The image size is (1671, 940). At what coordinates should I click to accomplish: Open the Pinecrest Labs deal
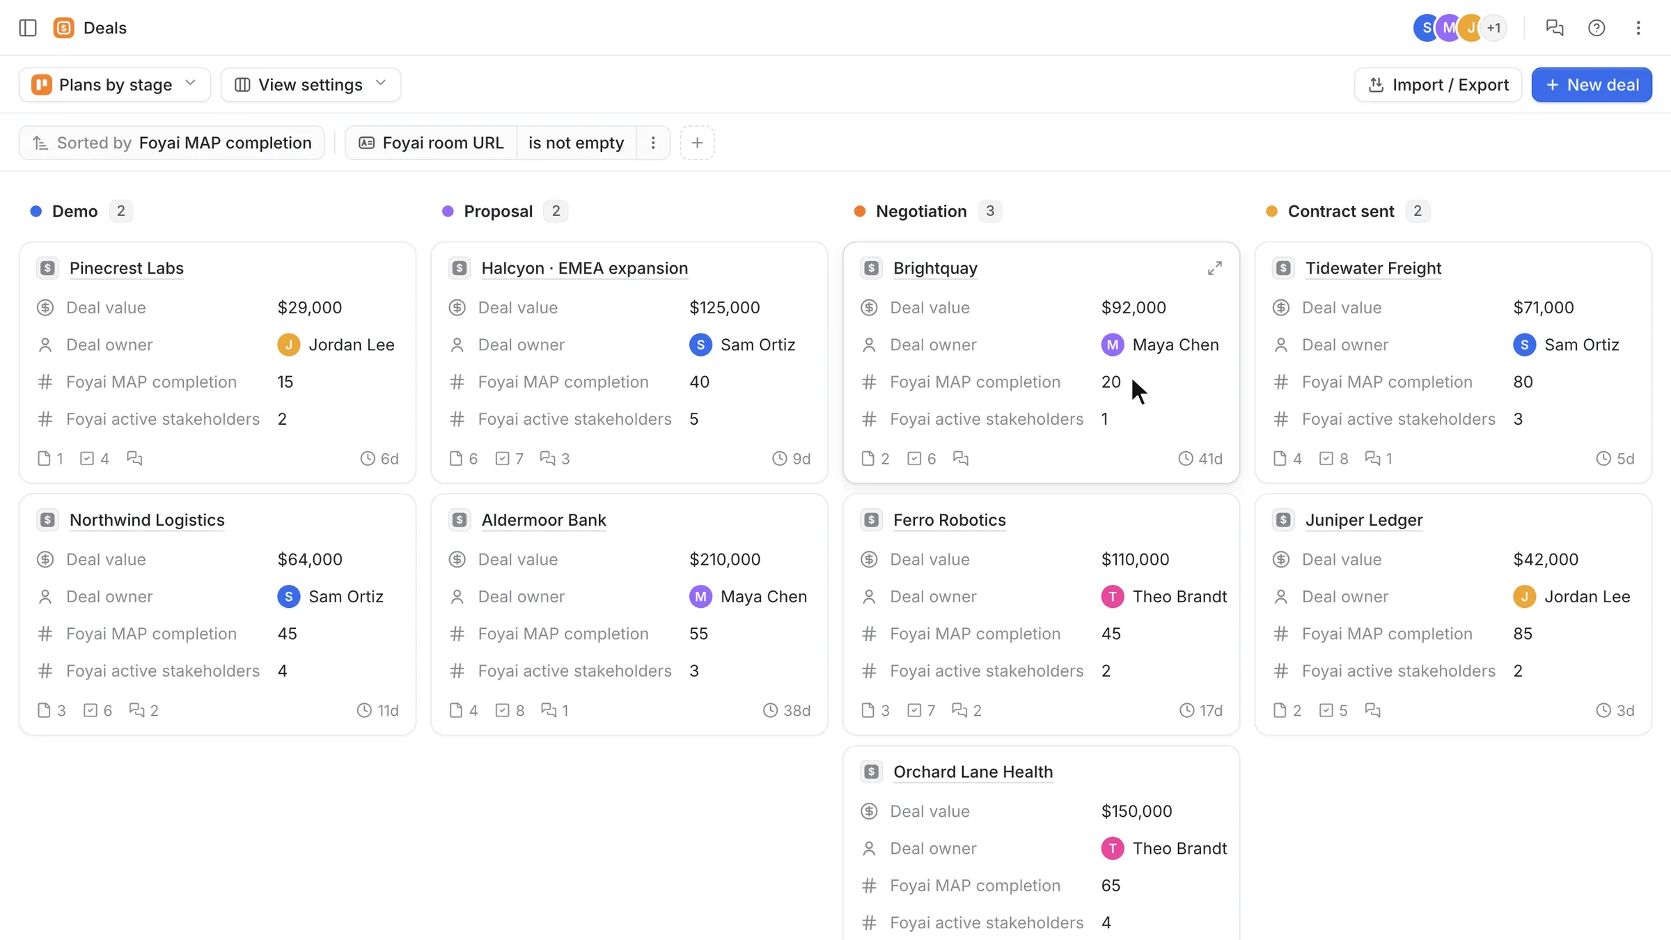tap(127, 268)
